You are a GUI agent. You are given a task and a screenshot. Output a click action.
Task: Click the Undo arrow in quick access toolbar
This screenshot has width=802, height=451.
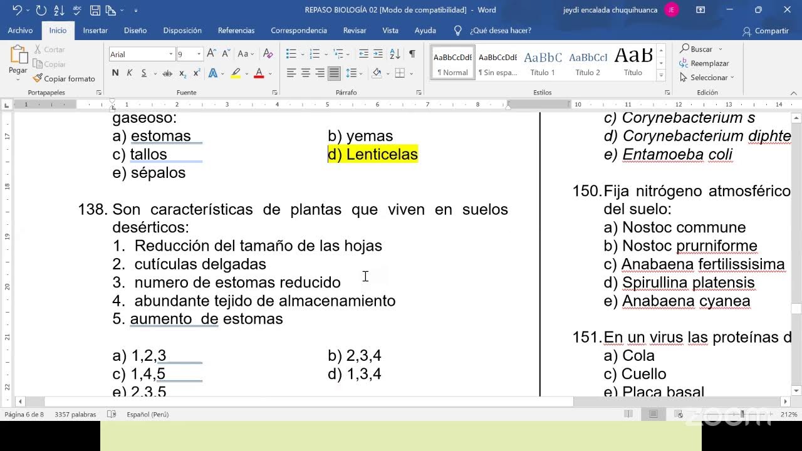coord(17,10)
